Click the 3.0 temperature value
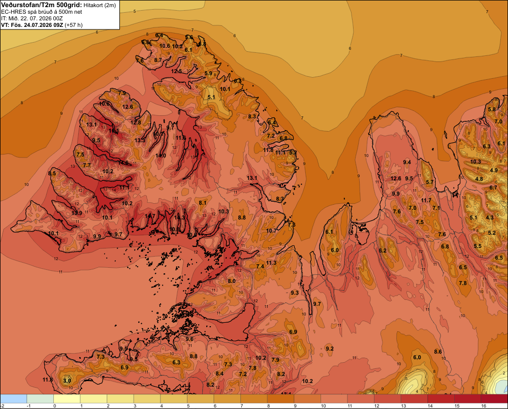The height and width of the screenshot is (409, 508). (x=67, y=381)
